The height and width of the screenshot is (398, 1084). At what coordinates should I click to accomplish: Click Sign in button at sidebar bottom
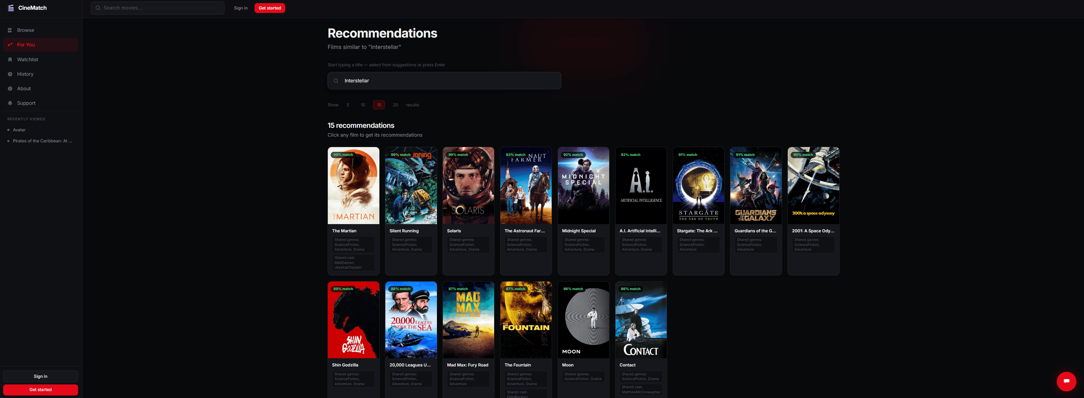(40, 376)
